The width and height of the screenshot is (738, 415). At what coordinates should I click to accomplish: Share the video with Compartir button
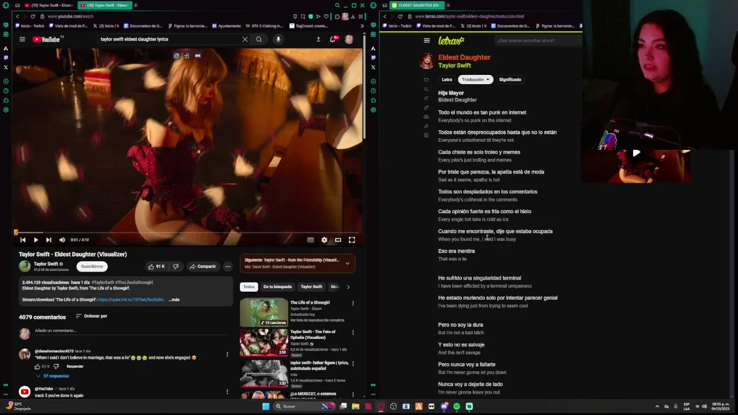202,266
